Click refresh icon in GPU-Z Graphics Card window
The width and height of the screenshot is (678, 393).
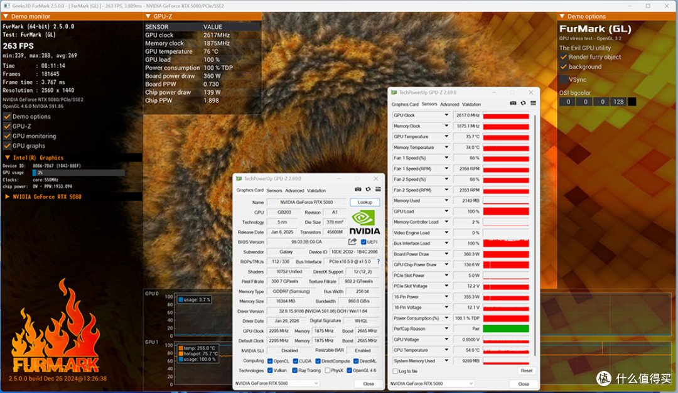tap(368, 190)
